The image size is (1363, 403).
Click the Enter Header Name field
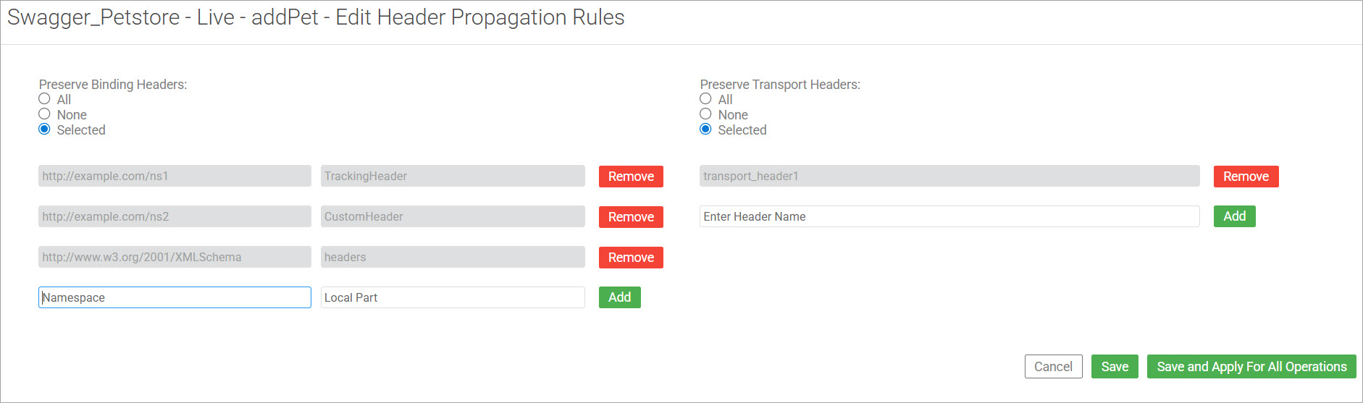949,216
